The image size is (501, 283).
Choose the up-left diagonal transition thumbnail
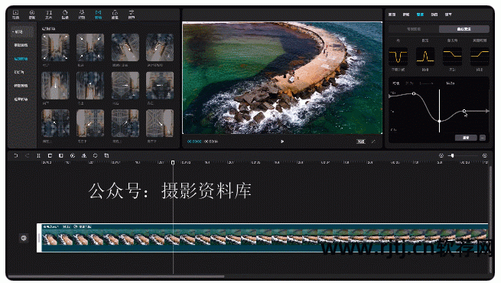55,123
